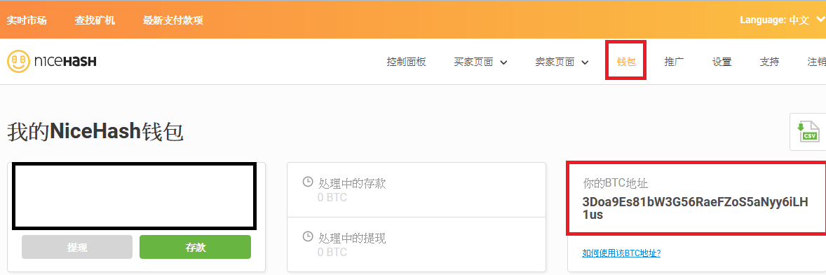Expand the 买家页面 dropdown chevron
This screenshot has width=826, height=275.
pyautogui.click(x=503, y=62)
